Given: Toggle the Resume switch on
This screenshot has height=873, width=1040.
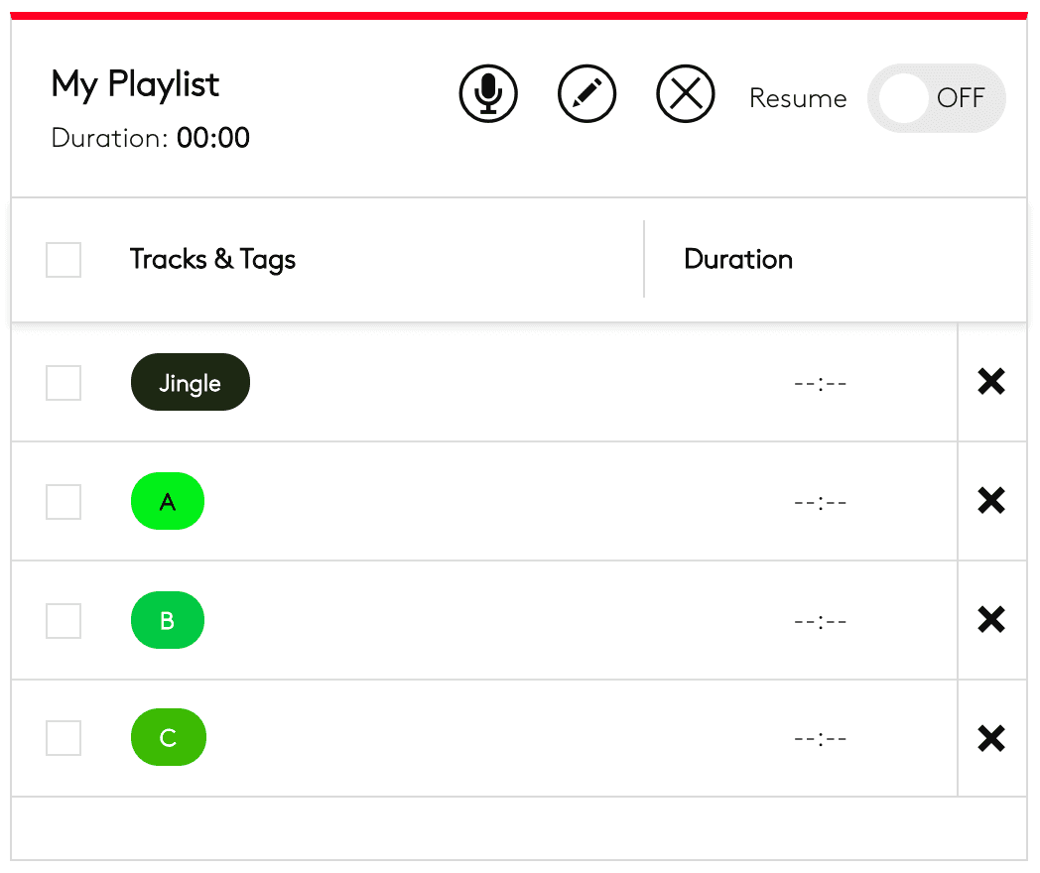Looking at the screenshot, I should pyautogui.click(x=936, y=98).
